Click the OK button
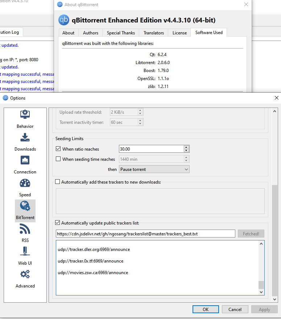 (x=206, y=309)
